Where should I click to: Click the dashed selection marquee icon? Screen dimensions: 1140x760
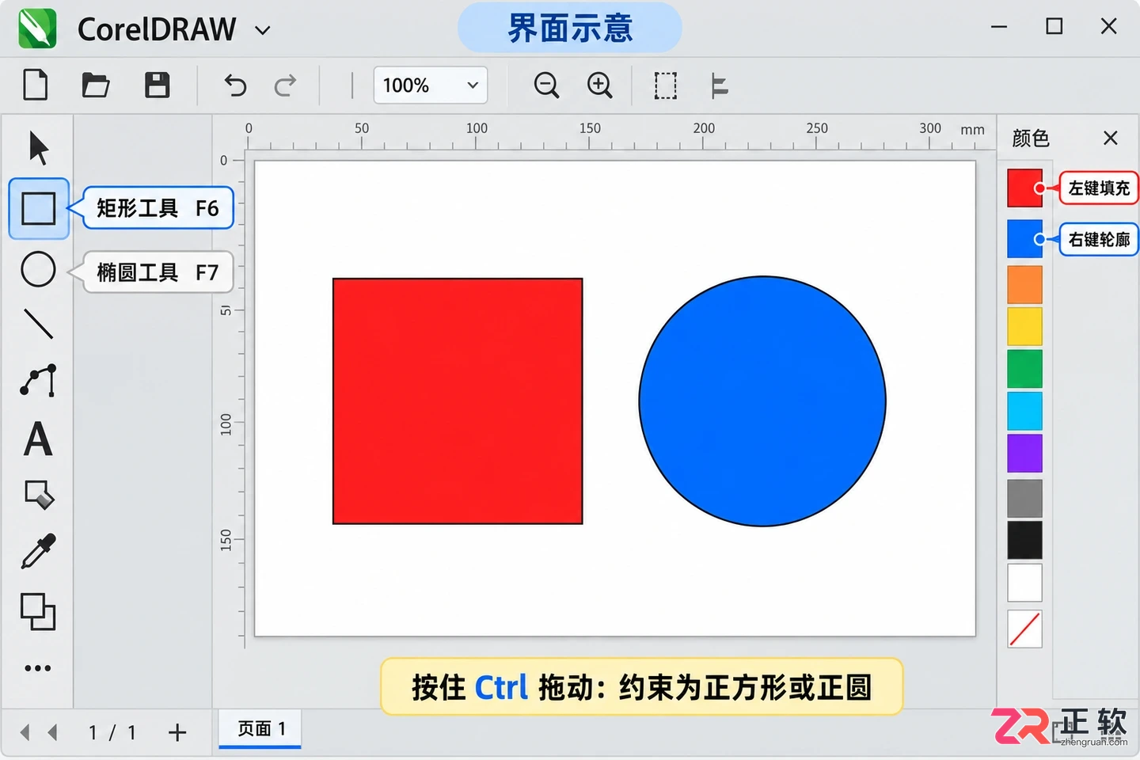(x=666, y=85)
